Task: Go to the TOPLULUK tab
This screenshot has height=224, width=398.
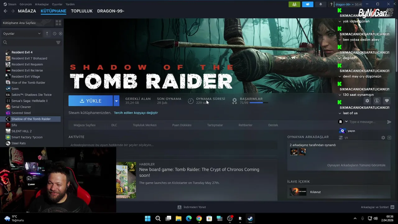Action: (82, 11)
